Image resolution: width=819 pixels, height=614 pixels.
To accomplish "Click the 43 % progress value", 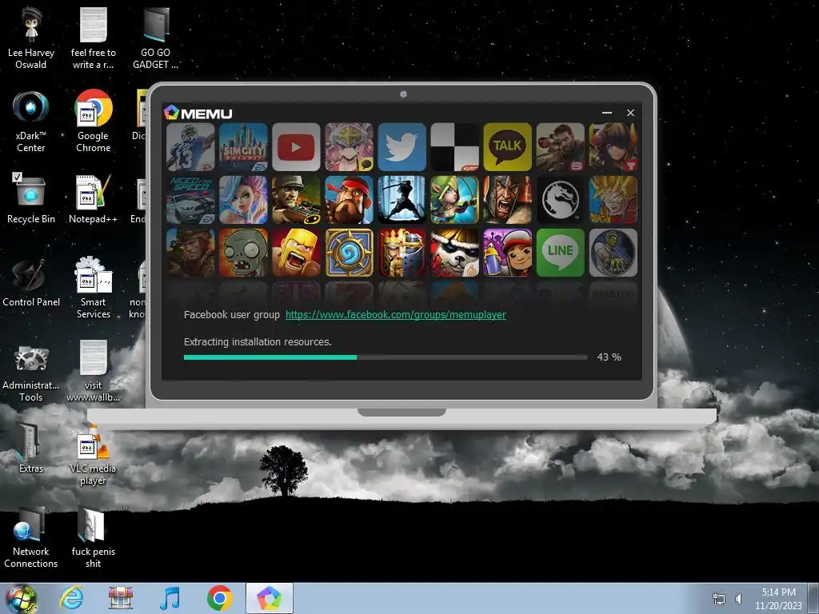I will coord(609,357).
